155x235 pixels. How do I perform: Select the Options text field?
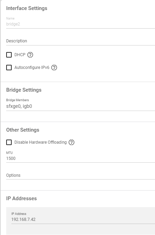coord(80,175)
